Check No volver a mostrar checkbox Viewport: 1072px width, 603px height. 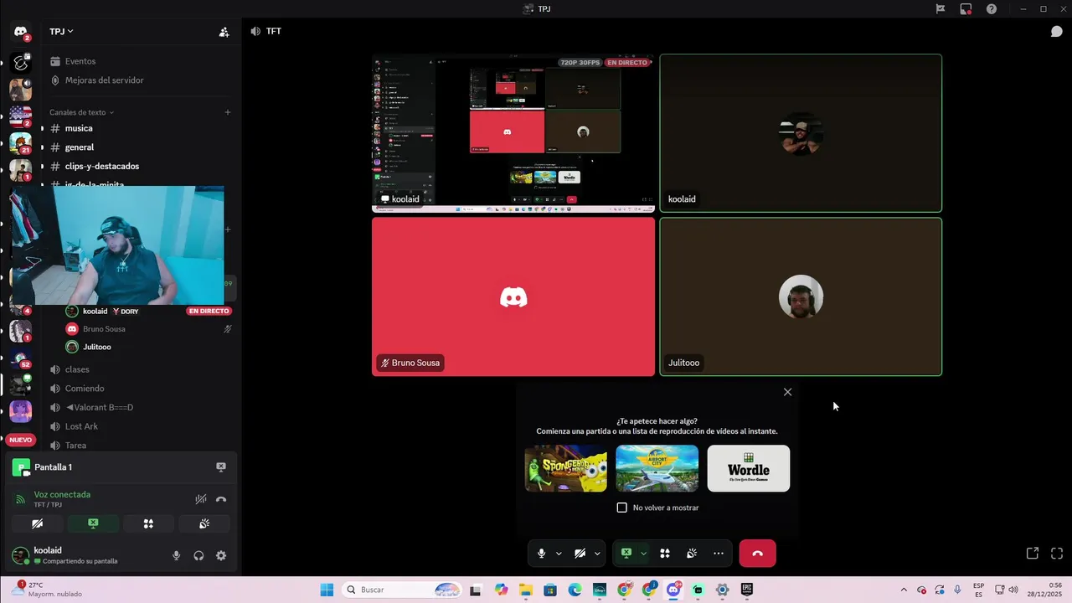point(621,508)
